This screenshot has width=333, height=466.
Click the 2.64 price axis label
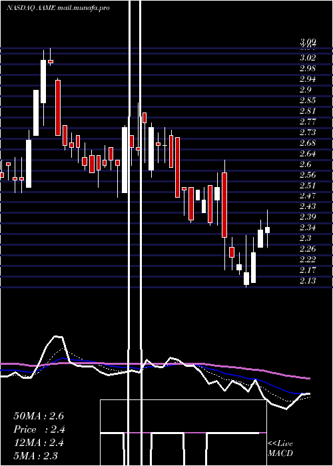click(x=308, y=154)
